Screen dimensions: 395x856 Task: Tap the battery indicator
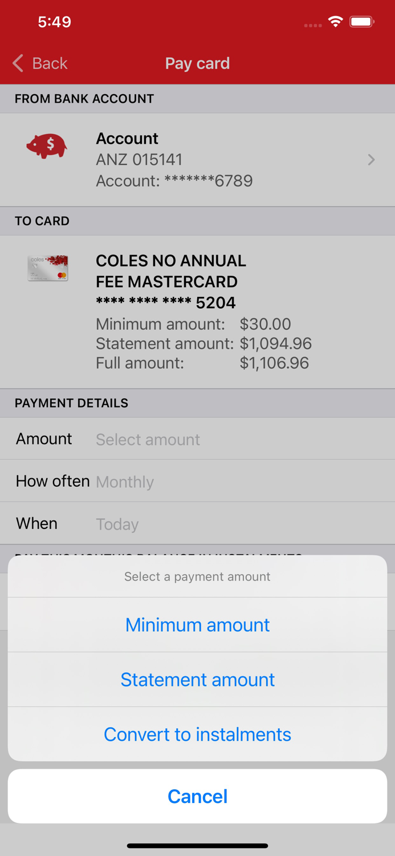pos(361,21)
